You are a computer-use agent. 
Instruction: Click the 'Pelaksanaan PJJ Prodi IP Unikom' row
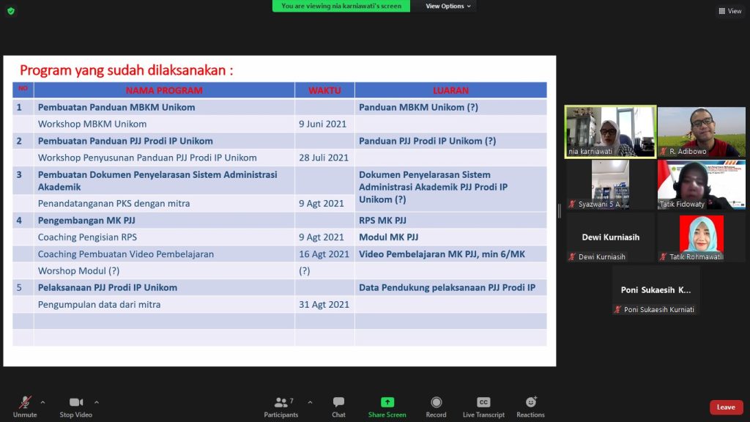coord(279,287)
